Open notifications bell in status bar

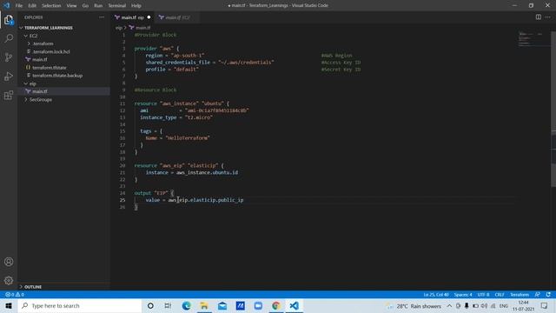tap(548, 295)
